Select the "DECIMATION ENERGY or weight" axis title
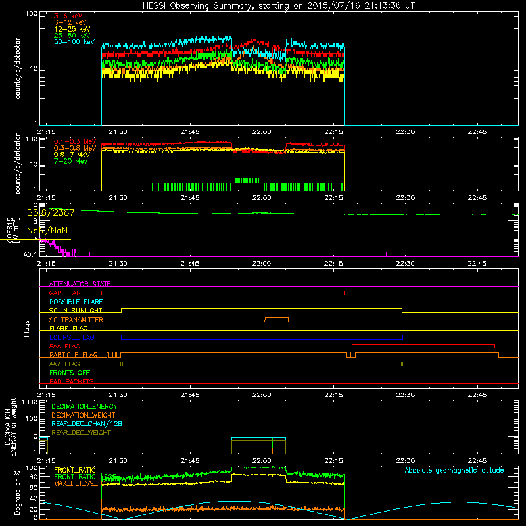Viewport: 526px width, 526px height. 10,427
